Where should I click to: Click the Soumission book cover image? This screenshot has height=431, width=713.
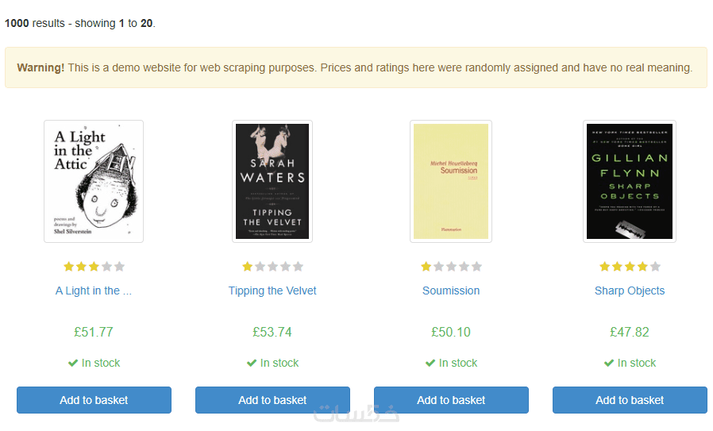[x=451, y=181]
